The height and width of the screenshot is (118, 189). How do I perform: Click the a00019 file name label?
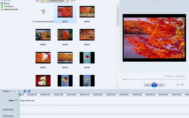coord(43,45)
